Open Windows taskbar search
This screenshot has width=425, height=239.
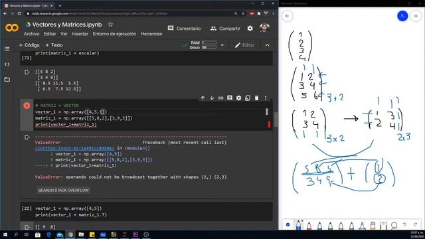[x=16, y=234]
